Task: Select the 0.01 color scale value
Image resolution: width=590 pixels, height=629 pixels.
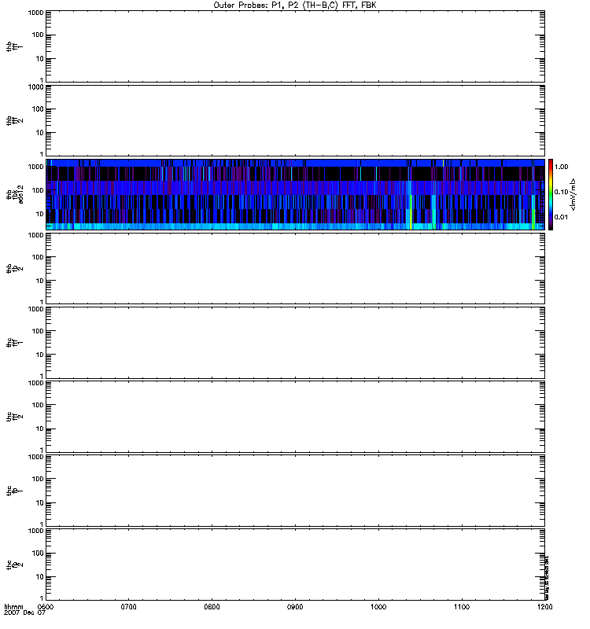Action: [x=561, y=217]
